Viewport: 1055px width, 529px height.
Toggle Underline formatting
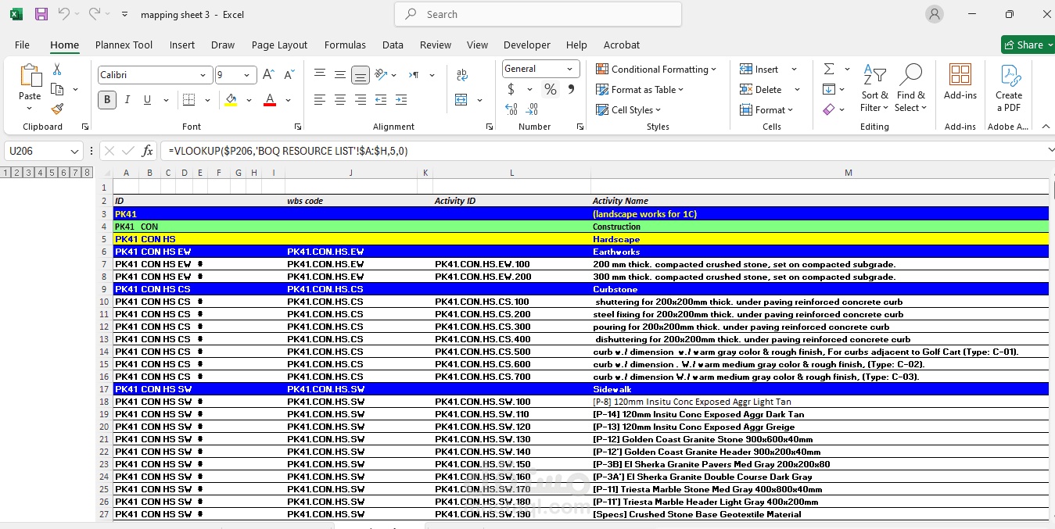(x=147, y=100)
